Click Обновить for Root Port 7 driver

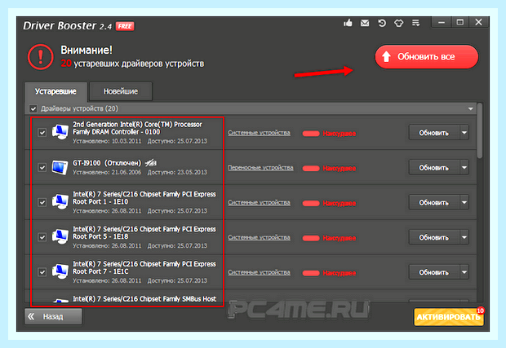pos(434,272)
